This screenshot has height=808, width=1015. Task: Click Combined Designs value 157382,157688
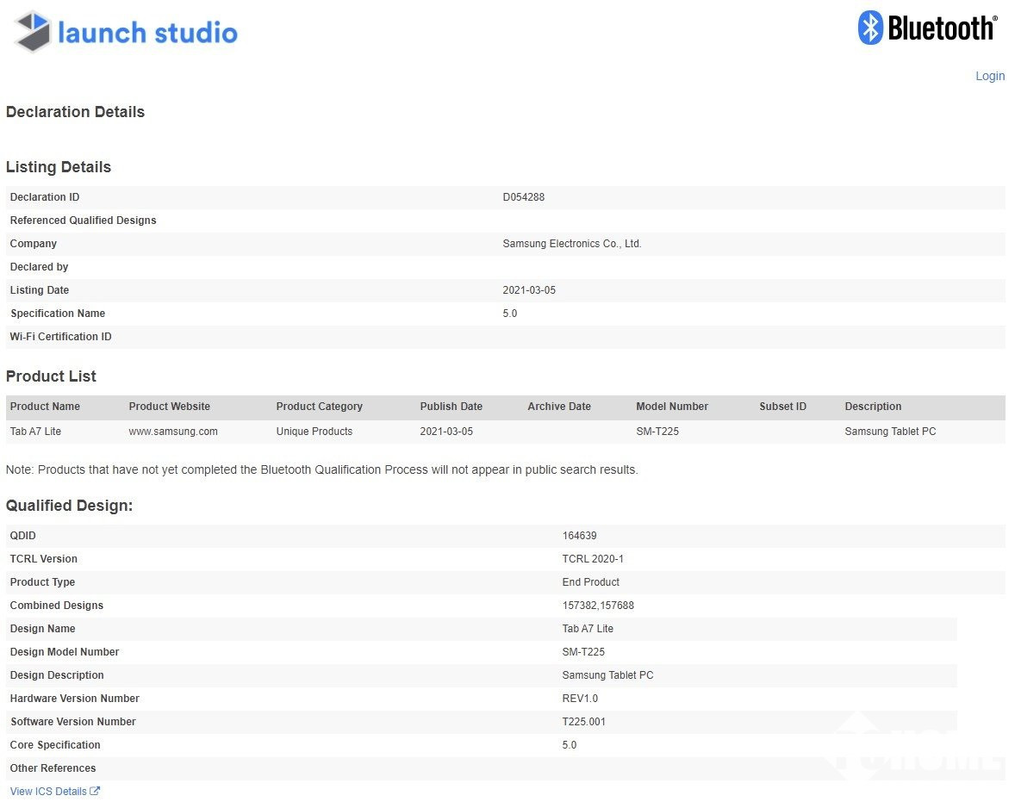click(598, 606)
